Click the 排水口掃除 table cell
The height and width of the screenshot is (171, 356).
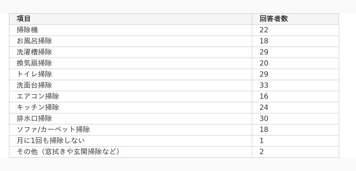click(x=130, y=119)
